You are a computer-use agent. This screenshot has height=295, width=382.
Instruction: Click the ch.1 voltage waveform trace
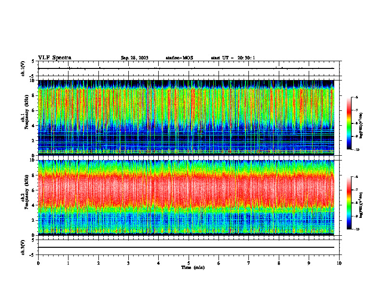click(x=186, y=68)
